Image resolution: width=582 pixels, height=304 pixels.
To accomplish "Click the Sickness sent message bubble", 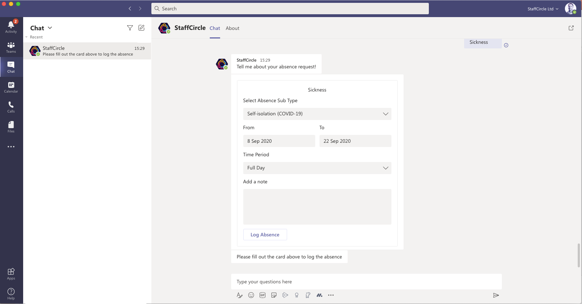I will (x=483, y=43).
